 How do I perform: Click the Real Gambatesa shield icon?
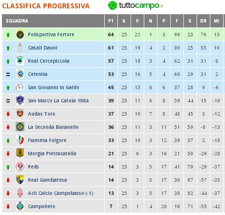click(20, 180)
